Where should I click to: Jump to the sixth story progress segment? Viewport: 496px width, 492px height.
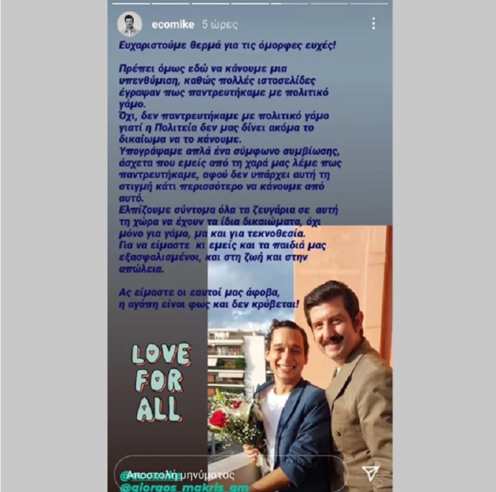[x=329, y=4]
